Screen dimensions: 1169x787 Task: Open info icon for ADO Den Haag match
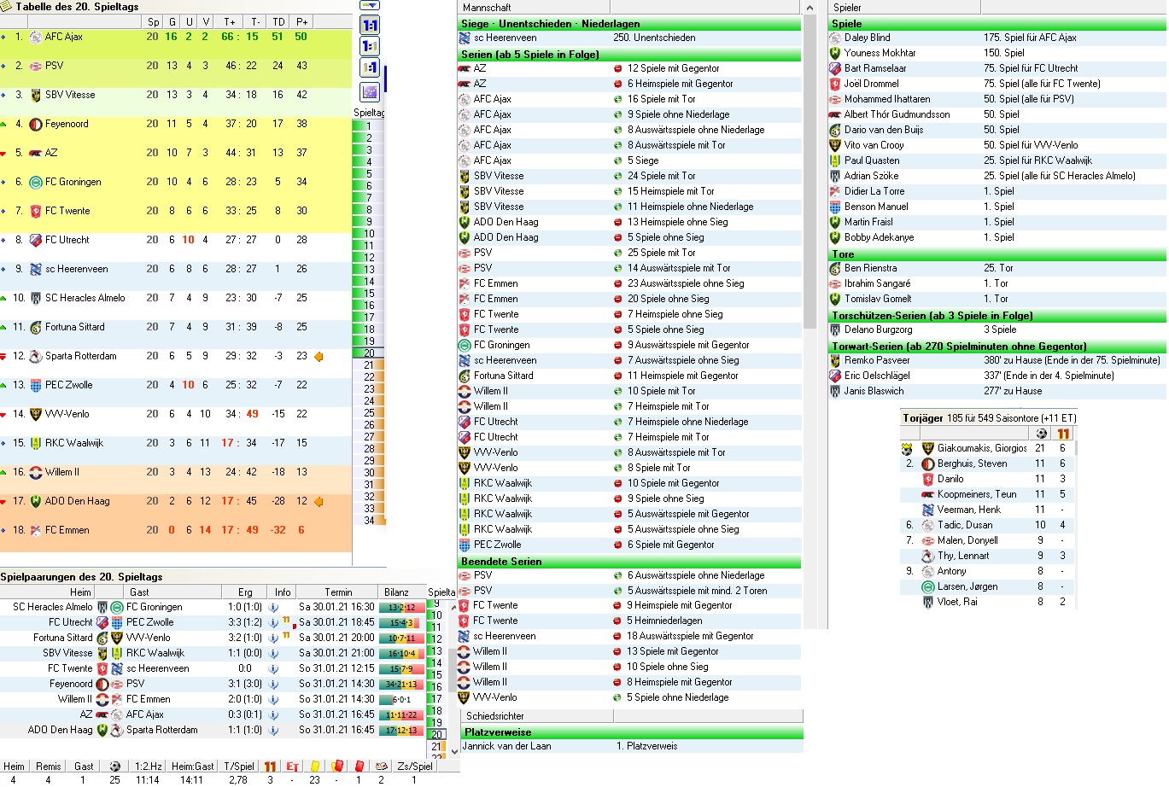[x=273, y=731]
